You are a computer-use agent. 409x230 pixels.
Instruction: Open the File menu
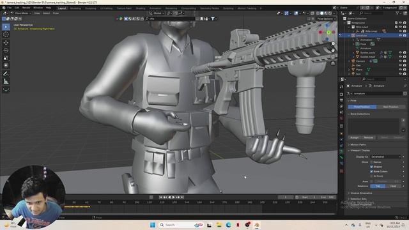tap(10, 8)
